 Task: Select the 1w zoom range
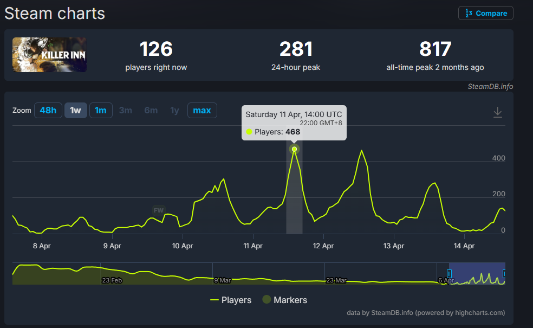pyautogui.click(x=75, y=111)
